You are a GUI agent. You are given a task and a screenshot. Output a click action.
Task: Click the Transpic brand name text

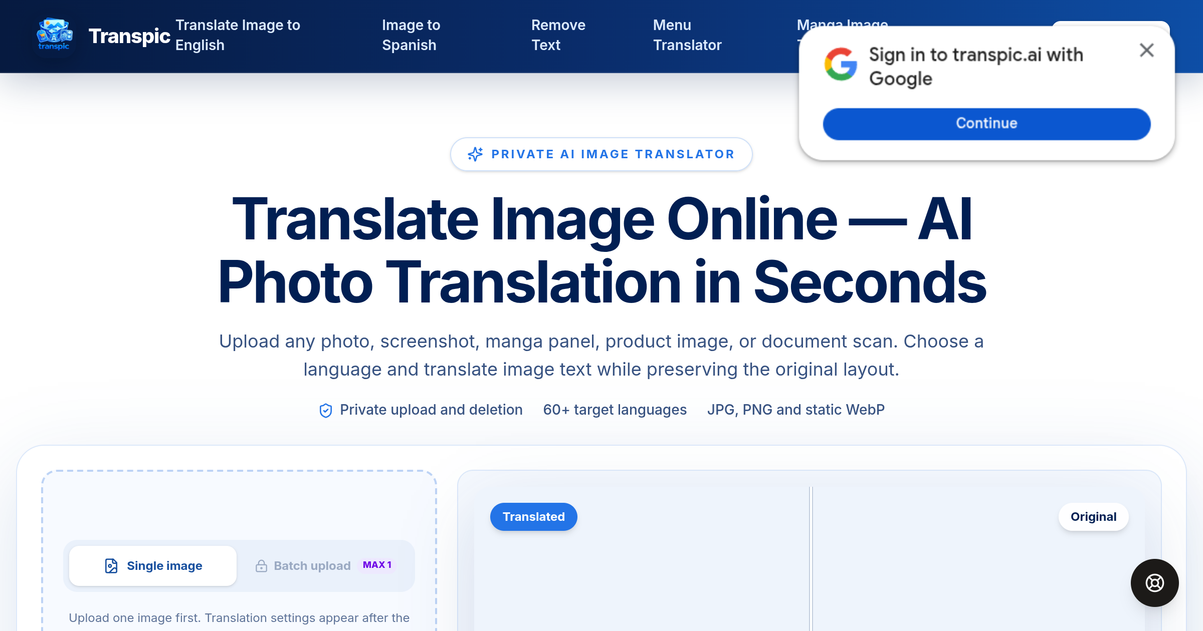(129, 36)
